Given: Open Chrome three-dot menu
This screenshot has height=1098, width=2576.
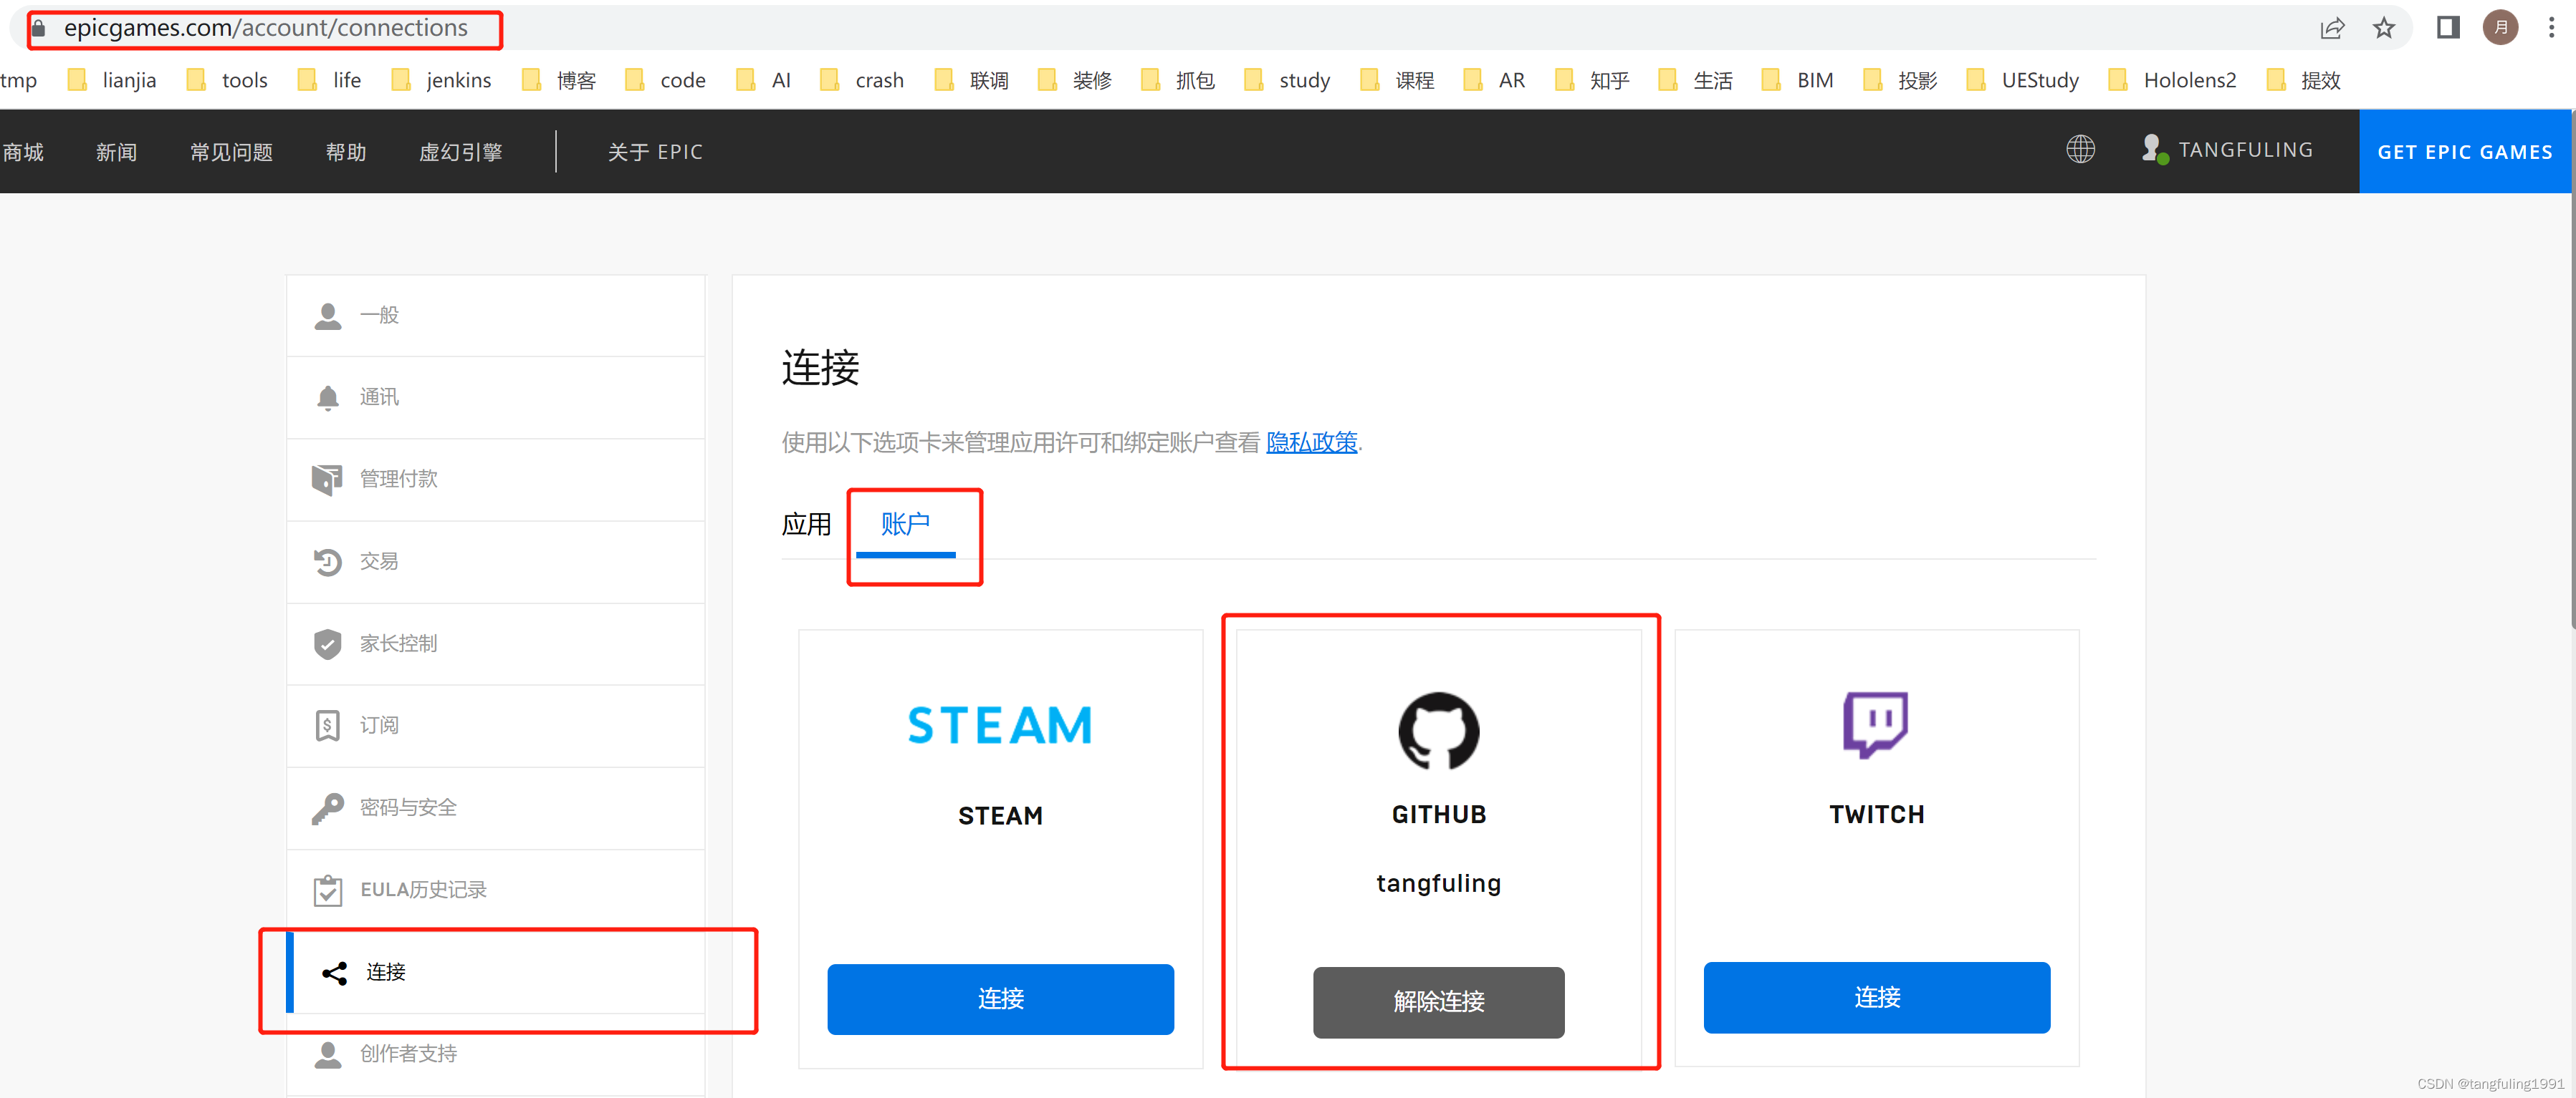Looking at the screenshot, I should 2551,28.
